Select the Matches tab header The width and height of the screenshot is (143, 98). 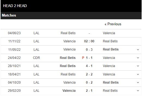coord(9,15)
